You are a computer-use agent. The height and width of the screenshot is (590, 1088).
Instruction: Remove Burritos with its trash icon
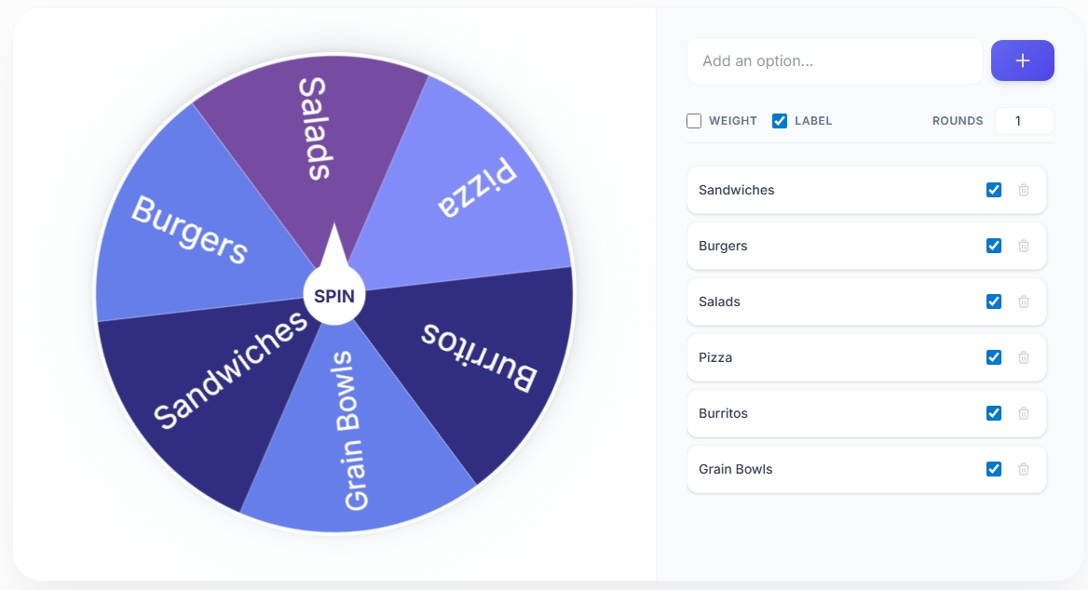coord(1024,413)
